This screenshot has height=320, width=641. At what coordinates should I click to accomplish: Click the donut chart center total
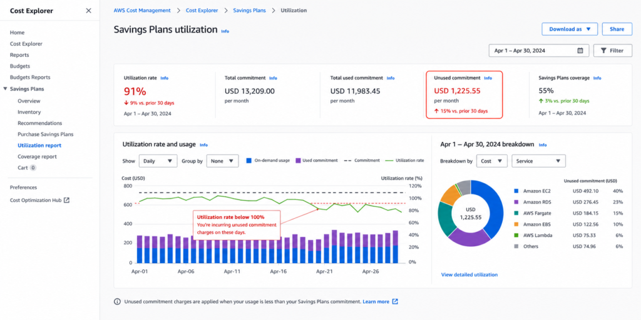(471, 214)
